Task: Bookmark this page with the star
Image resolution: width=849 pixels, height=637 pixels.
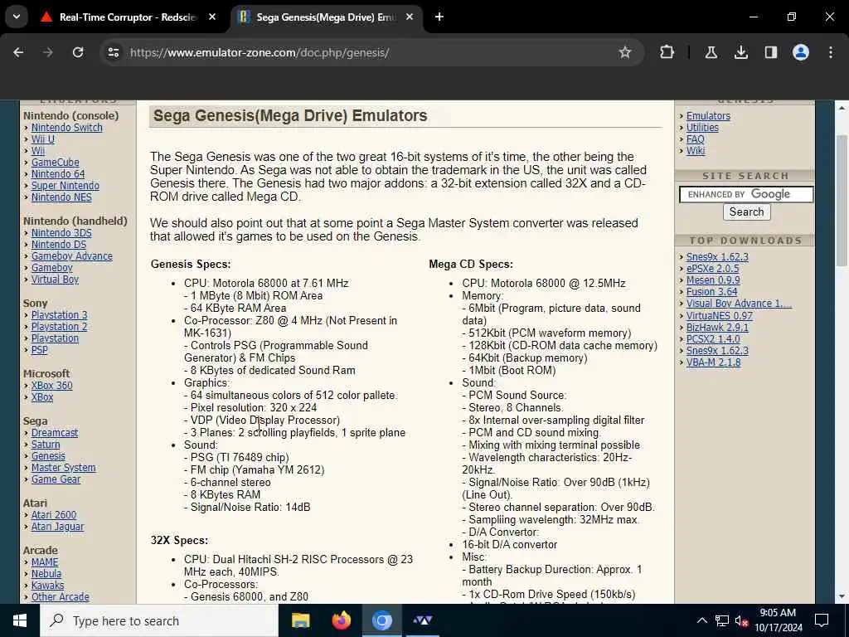Action: 625,52
